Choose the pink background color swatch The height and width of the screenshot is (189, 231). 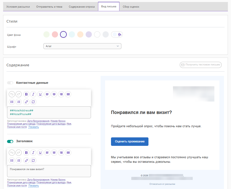pyautogui.click(x=55, y=34)
